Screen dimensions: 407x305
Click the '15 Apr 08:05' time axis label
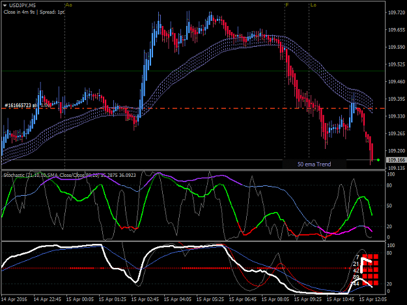[x=275, y=299]
